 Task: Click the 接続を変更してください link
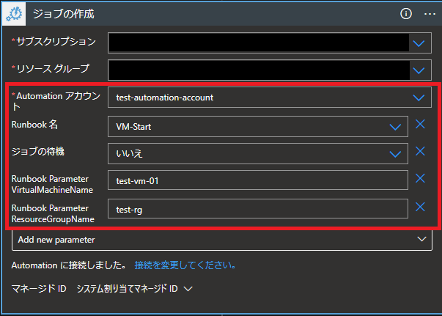(185, 265)
